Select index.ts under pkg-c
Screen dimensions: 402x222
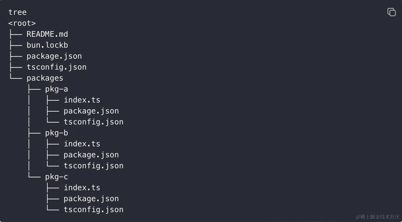click(82, 188)
